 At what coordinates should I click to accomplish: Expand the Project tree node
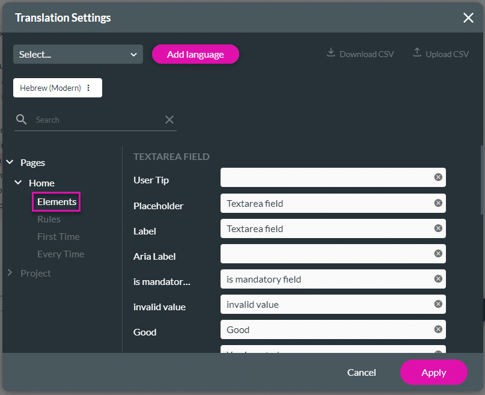pos(10,273)
